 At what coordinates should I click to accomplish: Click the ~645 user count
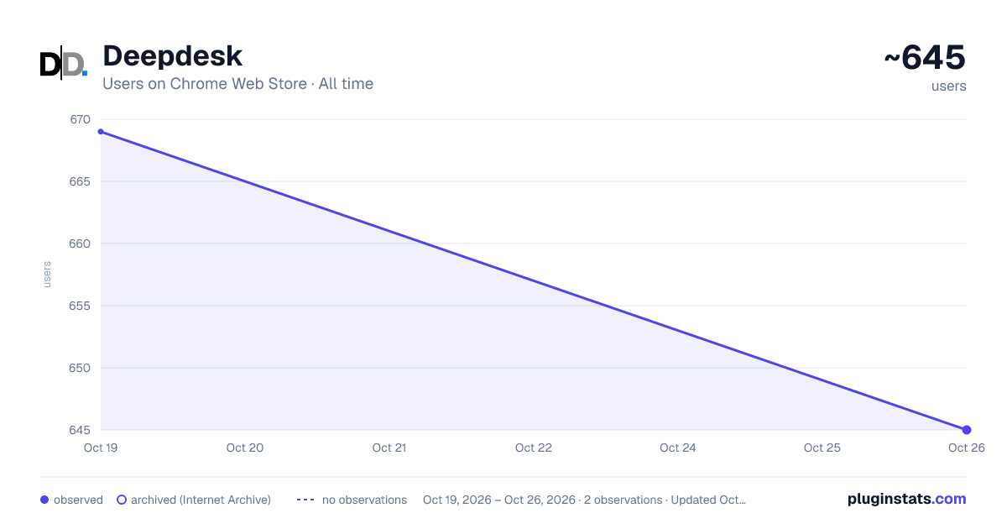[x=925, y=57]
